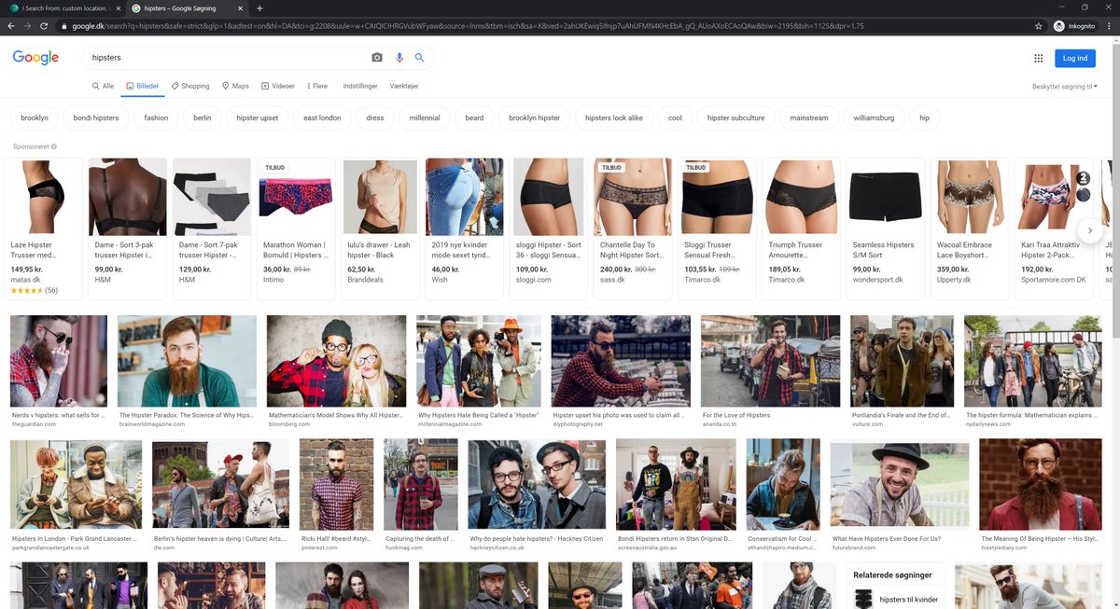Switch to Videoer tab

pos(278,86)
